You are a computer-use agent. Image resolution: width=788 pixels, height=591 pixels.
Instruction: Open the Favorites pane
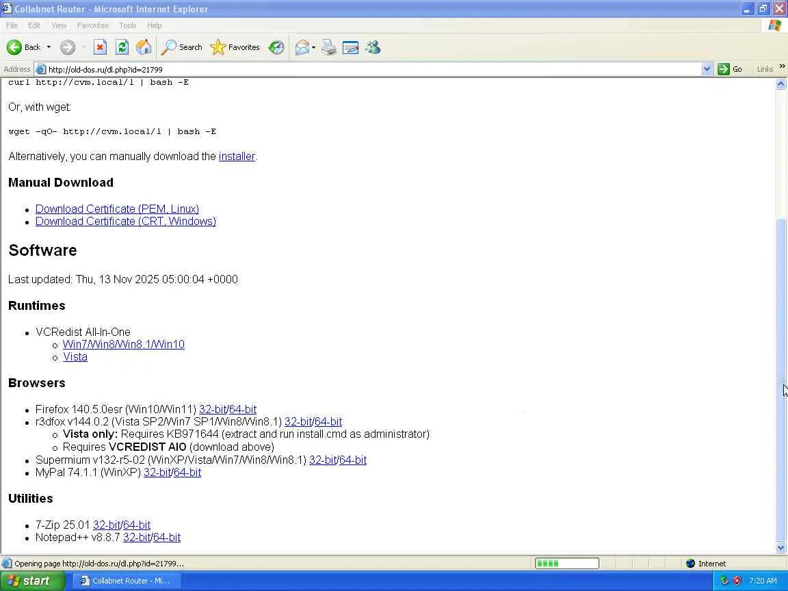tap(235, 47)
